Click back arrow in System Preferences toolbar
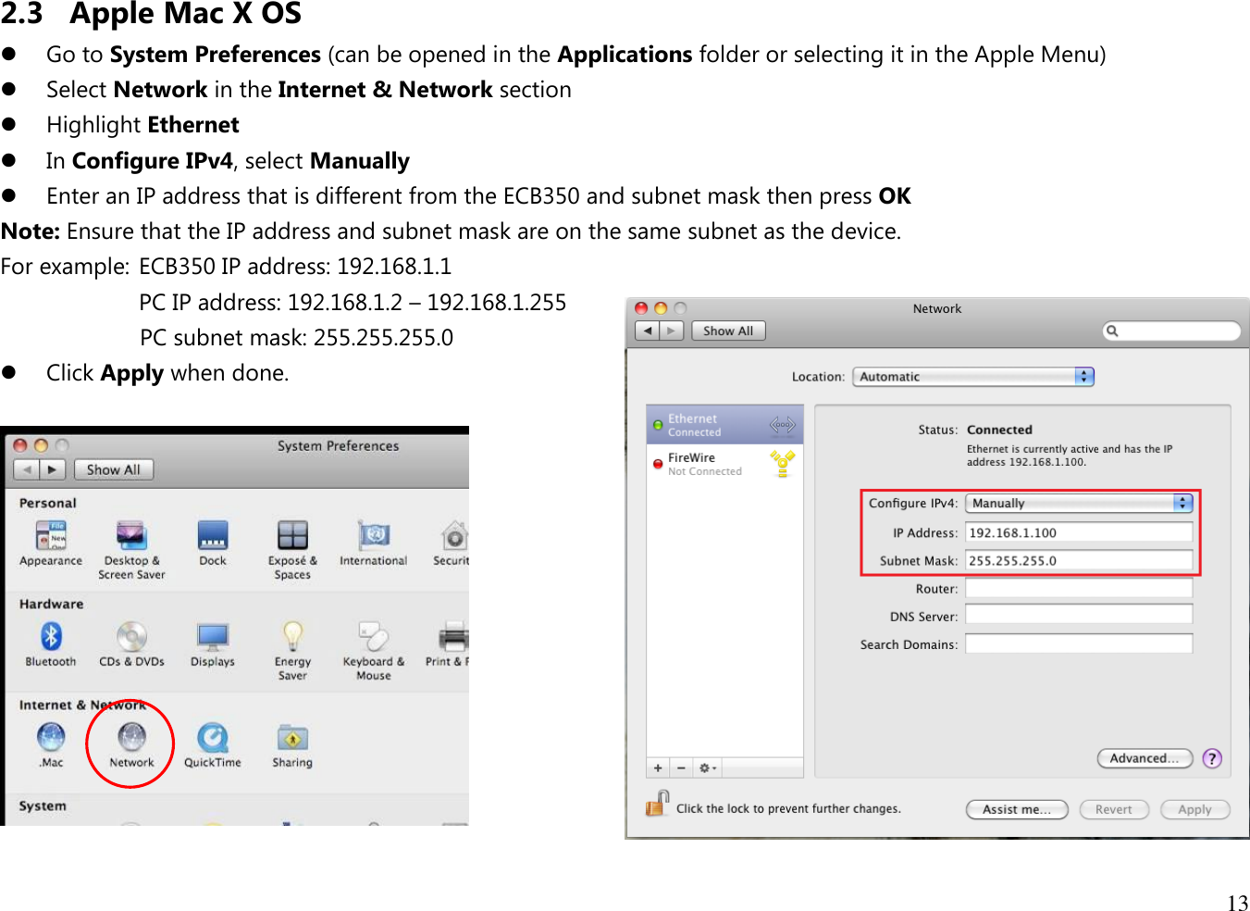The height and width of the screenshot is (911, 1250). tap(27, 469)
